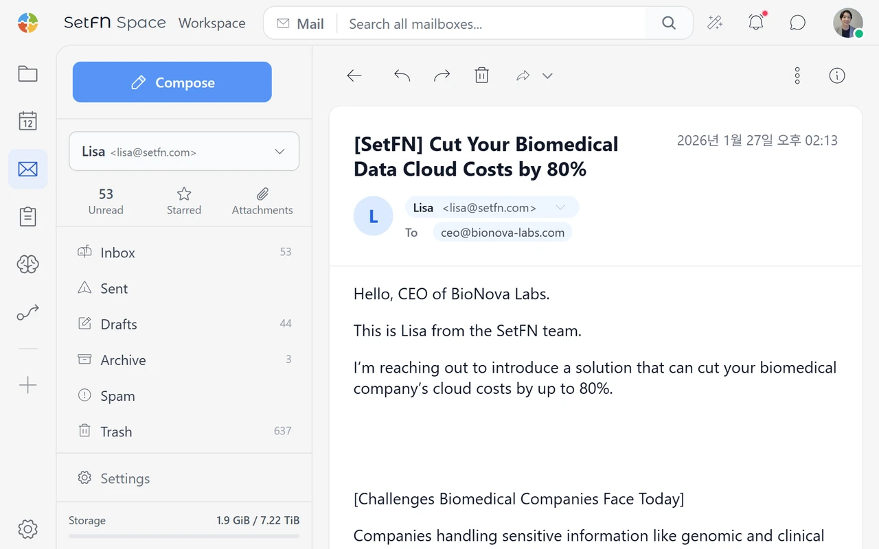Viewport: 879px width, 549px height.
Task: Click the magic wand AI icon
Action: click(x=715, y=23)
